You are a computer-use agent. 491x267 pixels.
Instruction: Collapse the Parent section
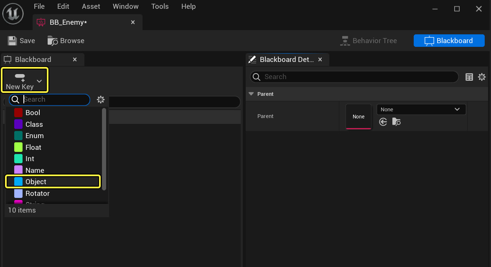pos(251,94)
